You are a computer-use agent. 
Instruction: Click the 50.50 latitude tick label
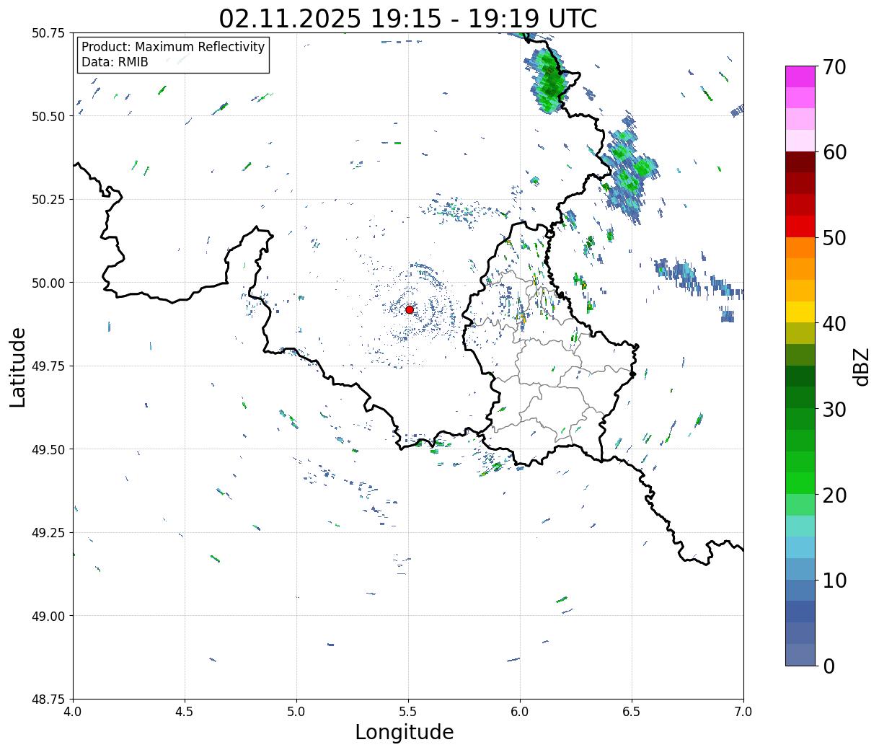point(48,116)
